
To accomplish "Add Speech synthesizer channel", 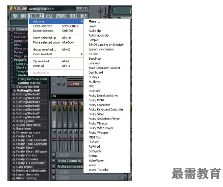I will pos(101,49).
